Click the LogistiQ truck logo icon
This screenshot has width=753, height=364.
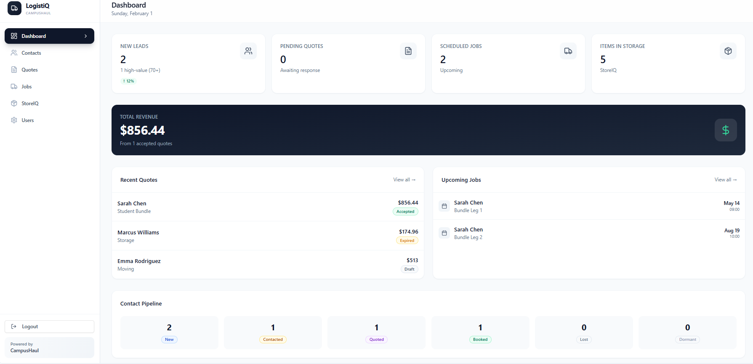[14, 8]
